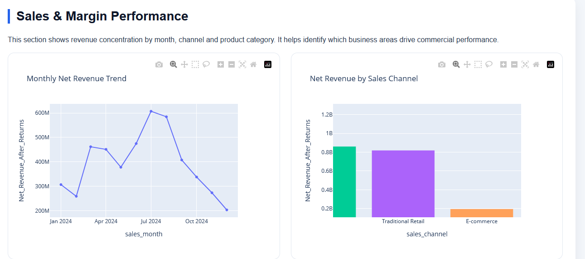Image resolution: width=585 pixels, height=259 pixels.
Task: Click the E-commerce axis tick label
Action: pos(482,221)
